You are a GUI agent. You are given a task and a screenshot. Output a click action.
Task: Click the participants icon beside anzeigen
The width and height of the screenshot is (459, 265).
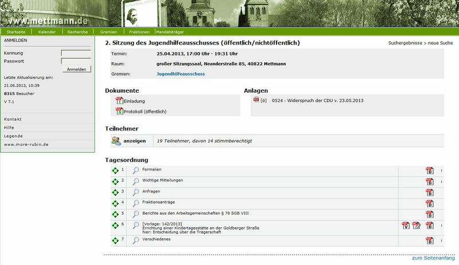tap(116, 141)
